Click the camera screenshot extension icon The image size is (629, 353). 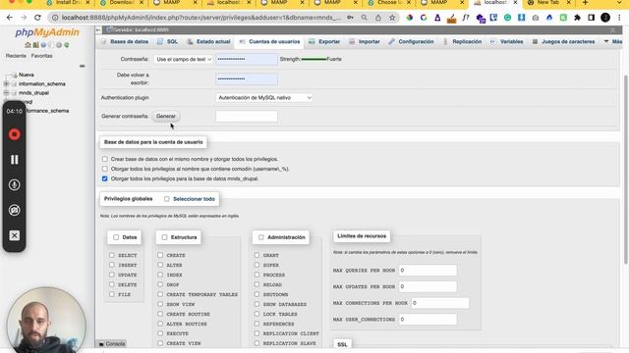(536, 18)
